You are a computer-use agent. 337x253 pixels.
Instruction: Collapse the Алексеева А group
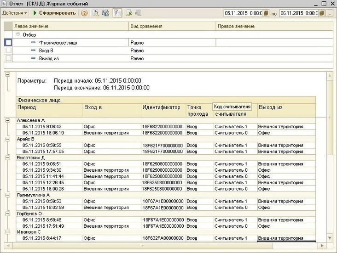pyautogui.click(x=7, y=120)
